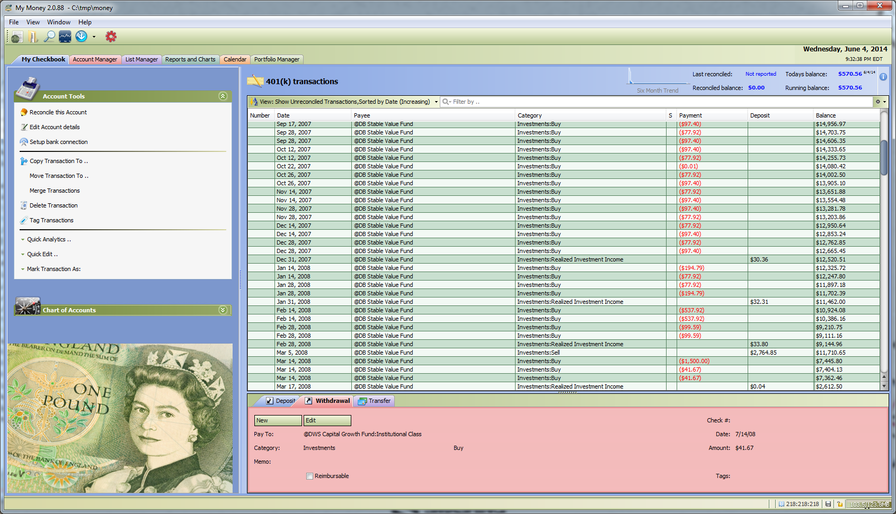Switch to Portfolio Manager tab
896x514 pixels.
pyautogui.click(x=277, y=59)
